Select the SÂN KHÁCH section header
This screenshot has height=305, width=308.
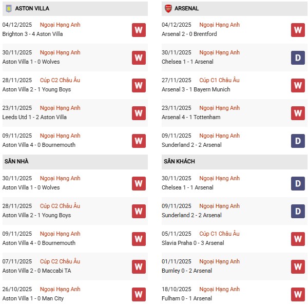click(x=179, y=161)
